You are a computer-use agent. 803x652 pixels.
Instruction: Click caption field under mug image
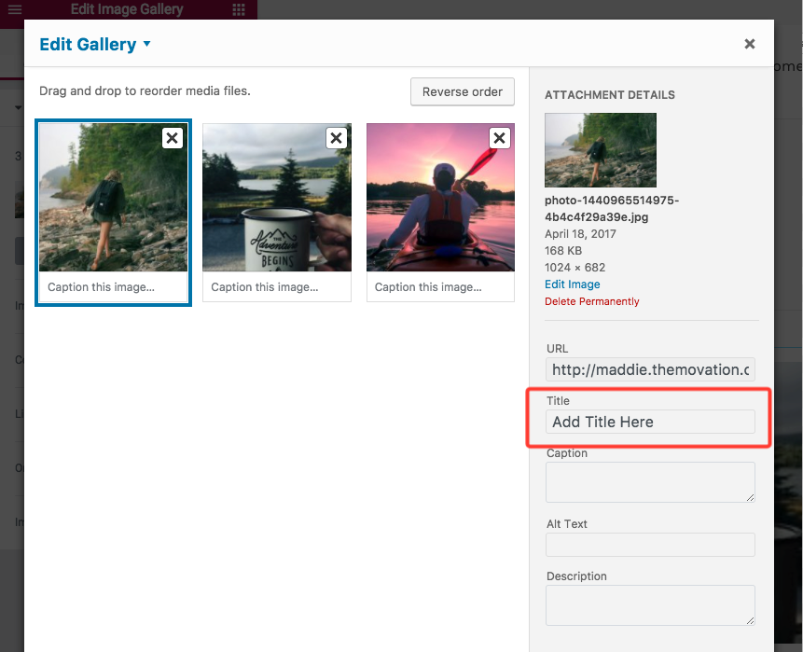[277, 286]
